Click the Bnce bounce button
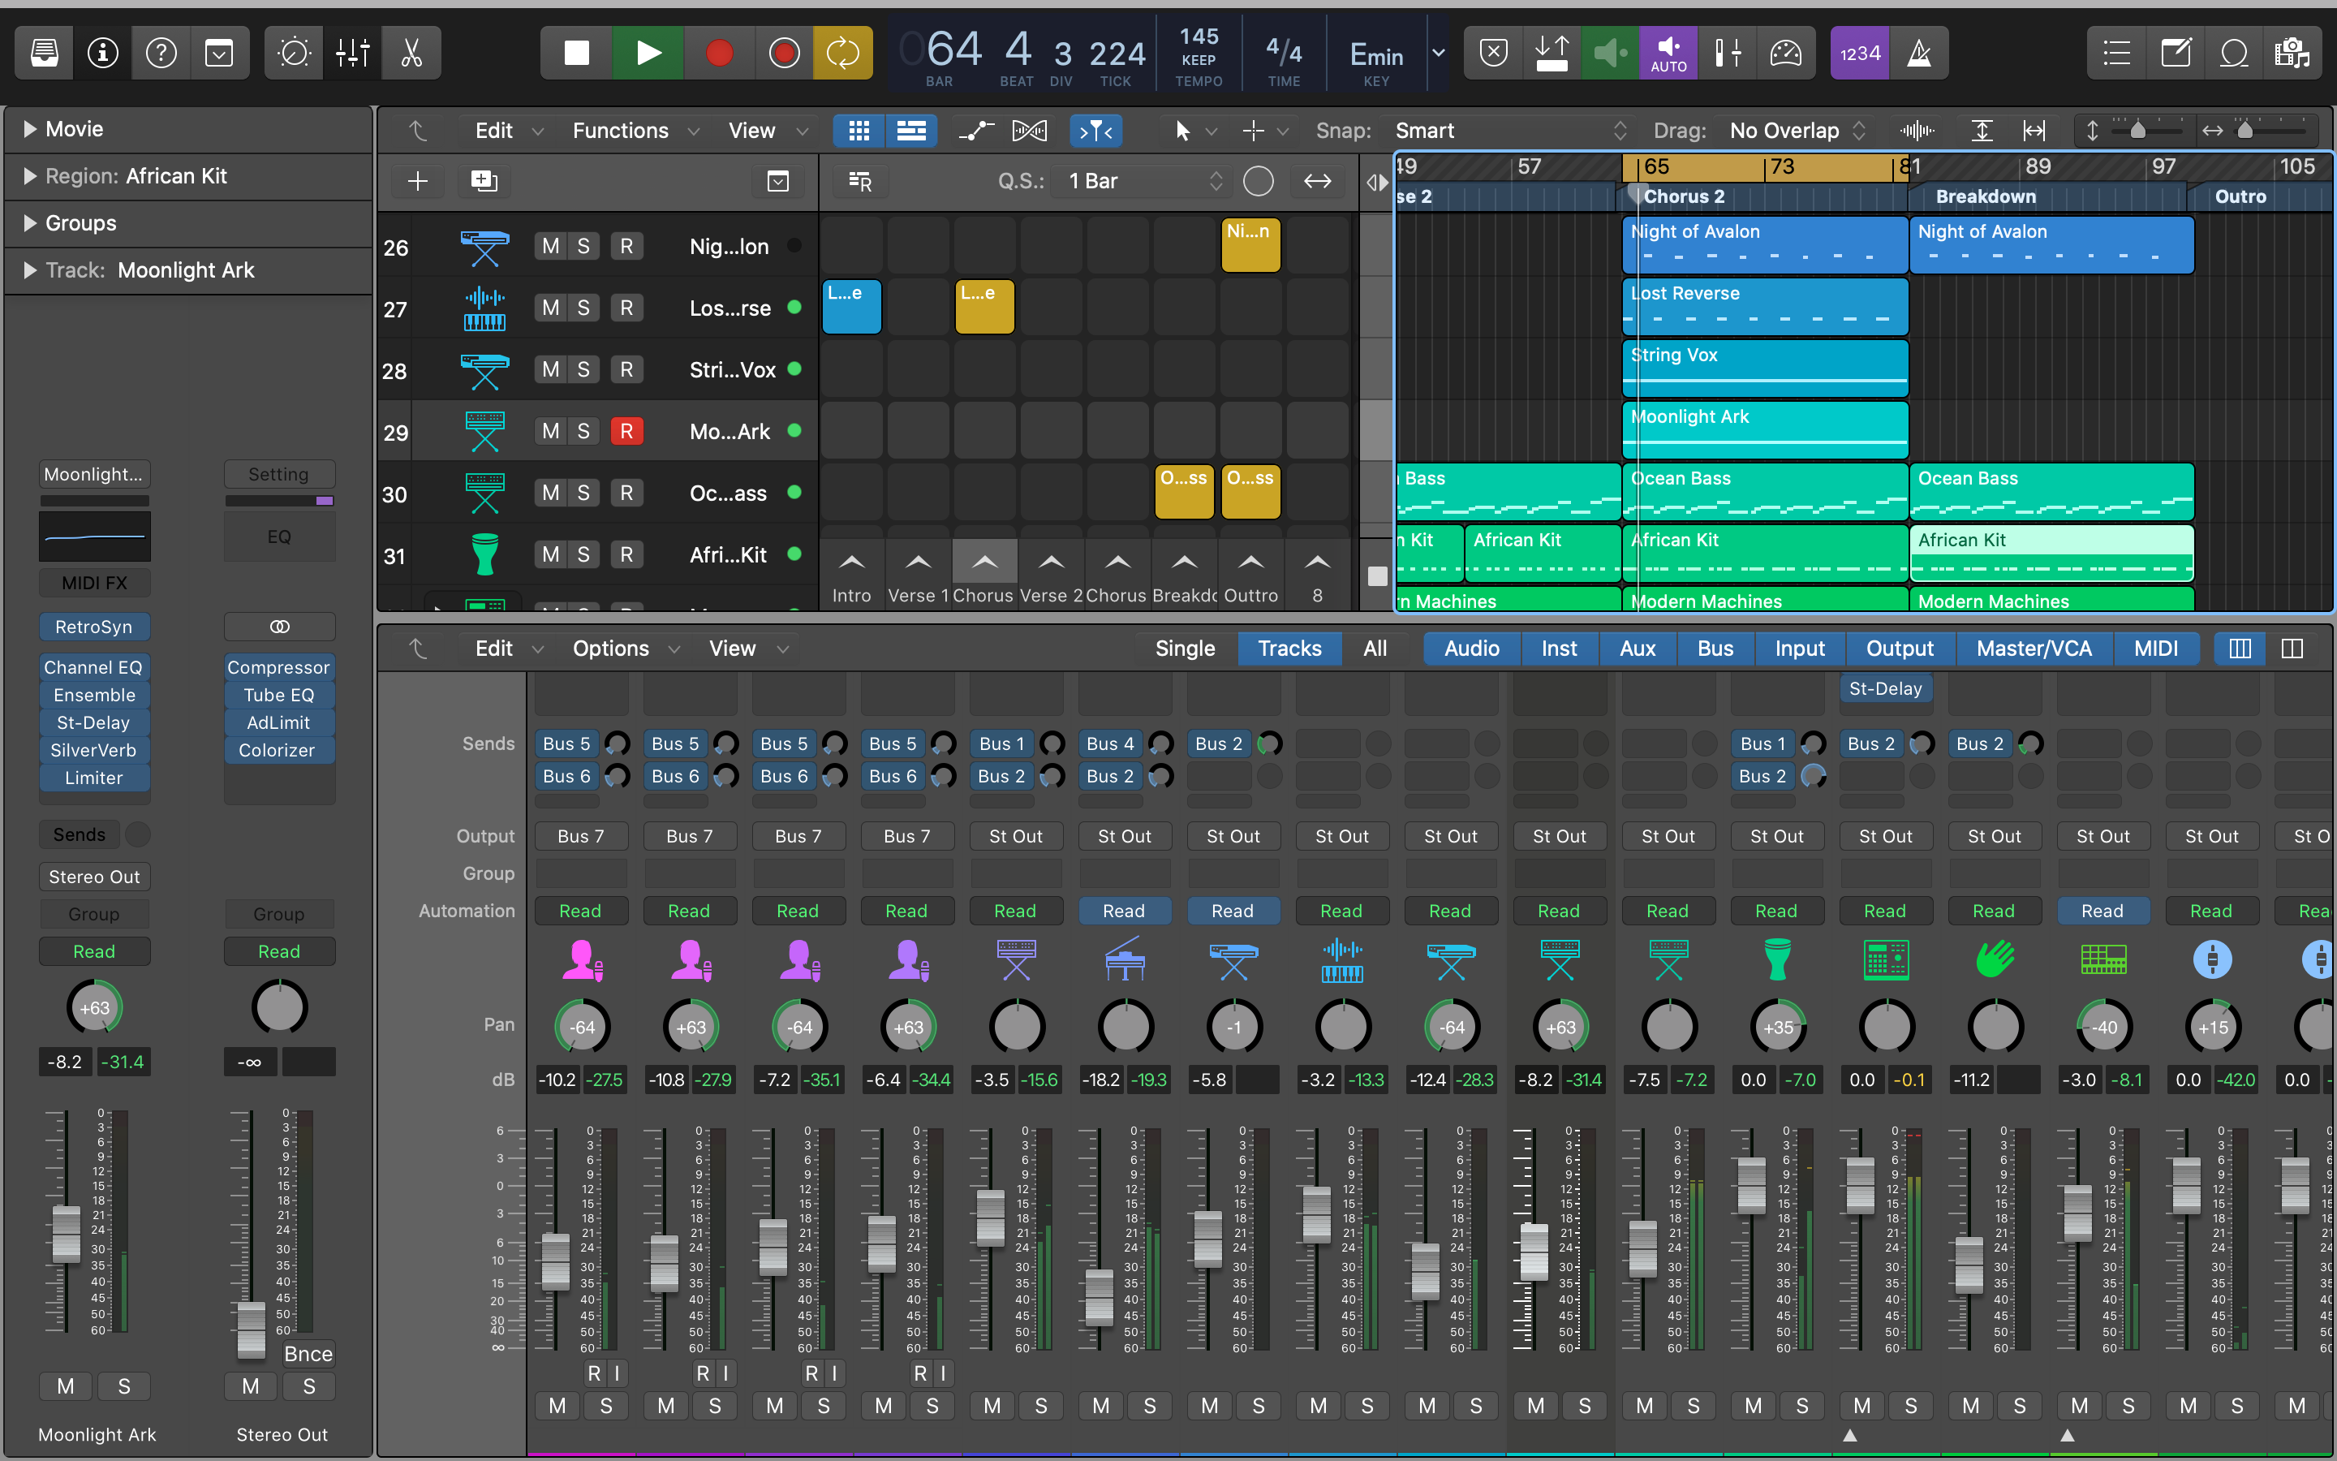2337x1461 pixels. [308, 1354]
